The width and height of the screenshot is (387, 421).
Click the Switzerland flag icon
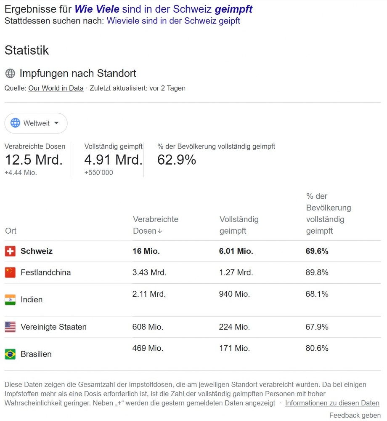[10, 251]
